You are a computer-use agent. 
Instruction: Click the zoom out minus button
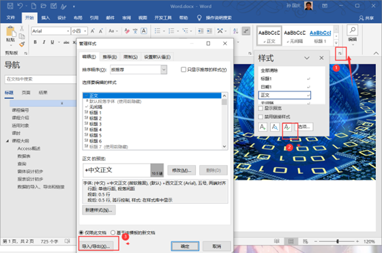click(316, 241)
